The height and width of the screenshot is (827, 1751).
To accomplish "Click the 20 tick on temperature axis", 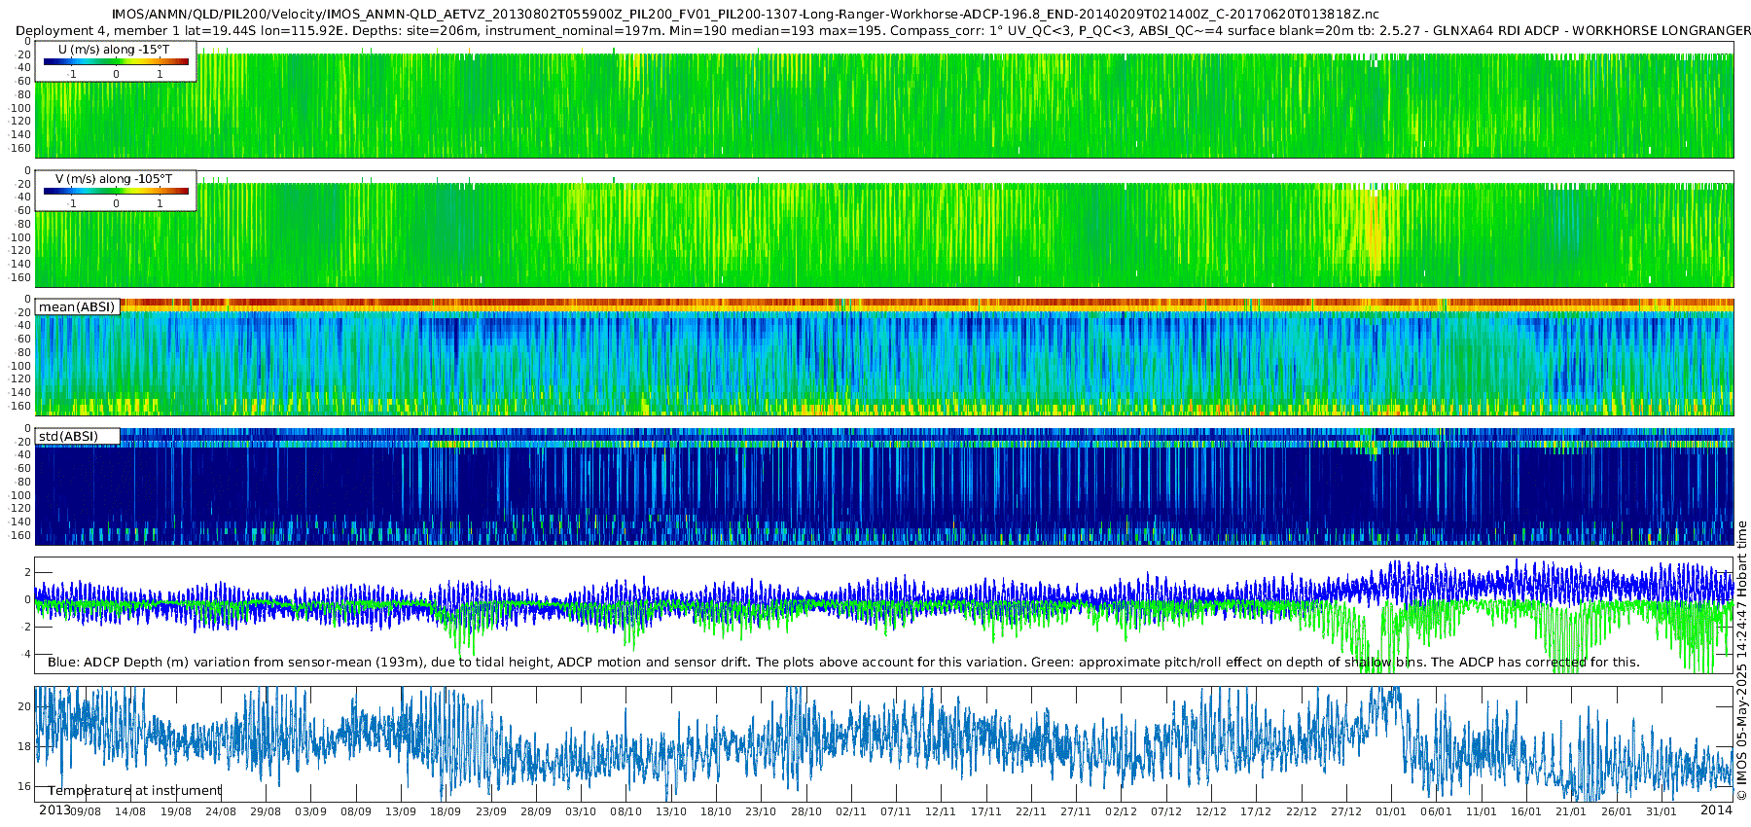I will point(24,706).
